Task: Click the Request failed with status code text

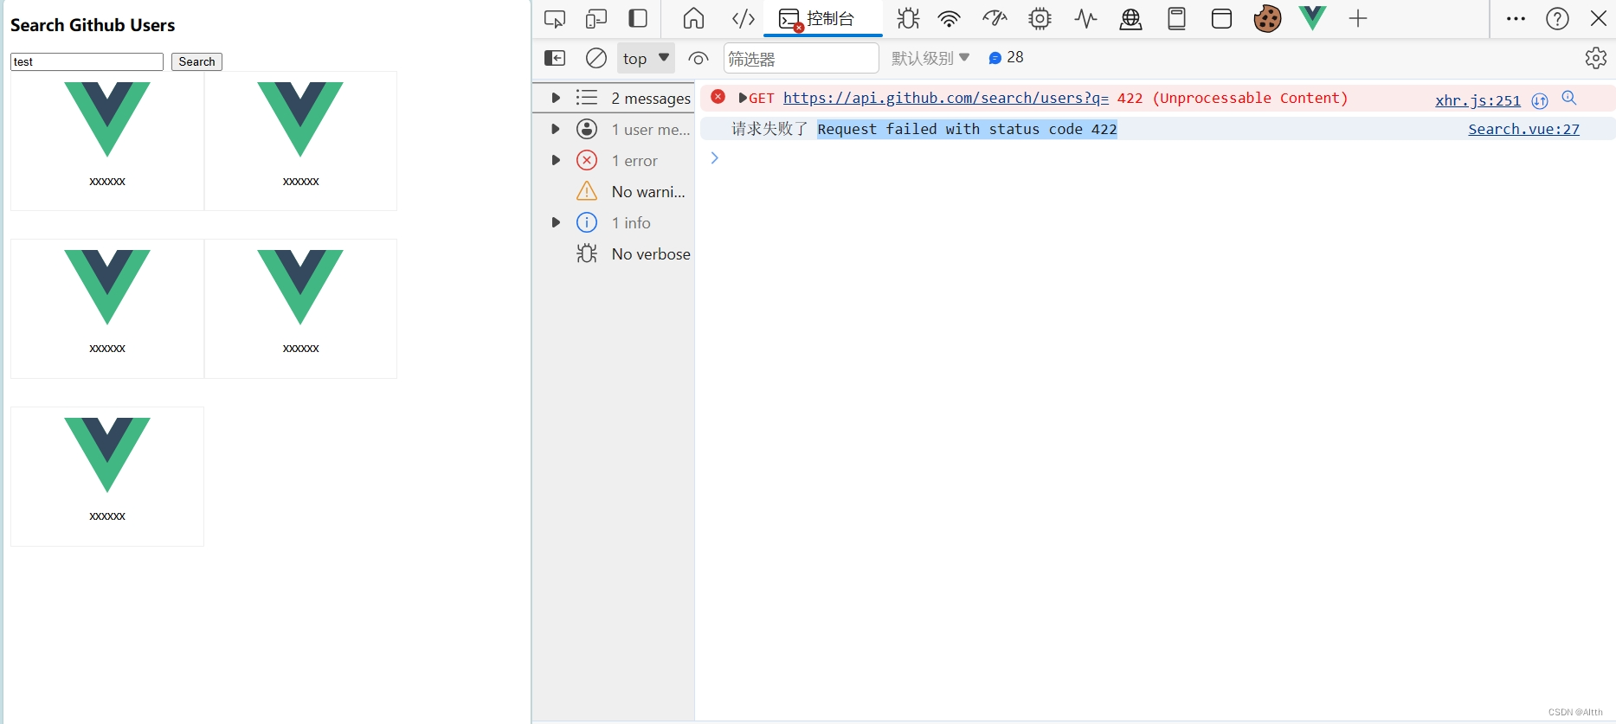Action: 967,129
